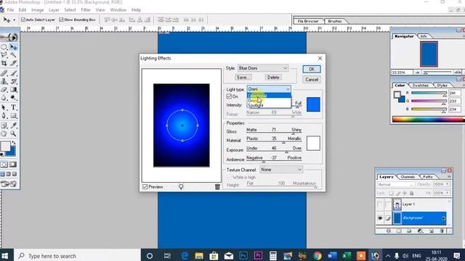Hide the Background layer eye

pyautogui.click(x=380, y=218)
